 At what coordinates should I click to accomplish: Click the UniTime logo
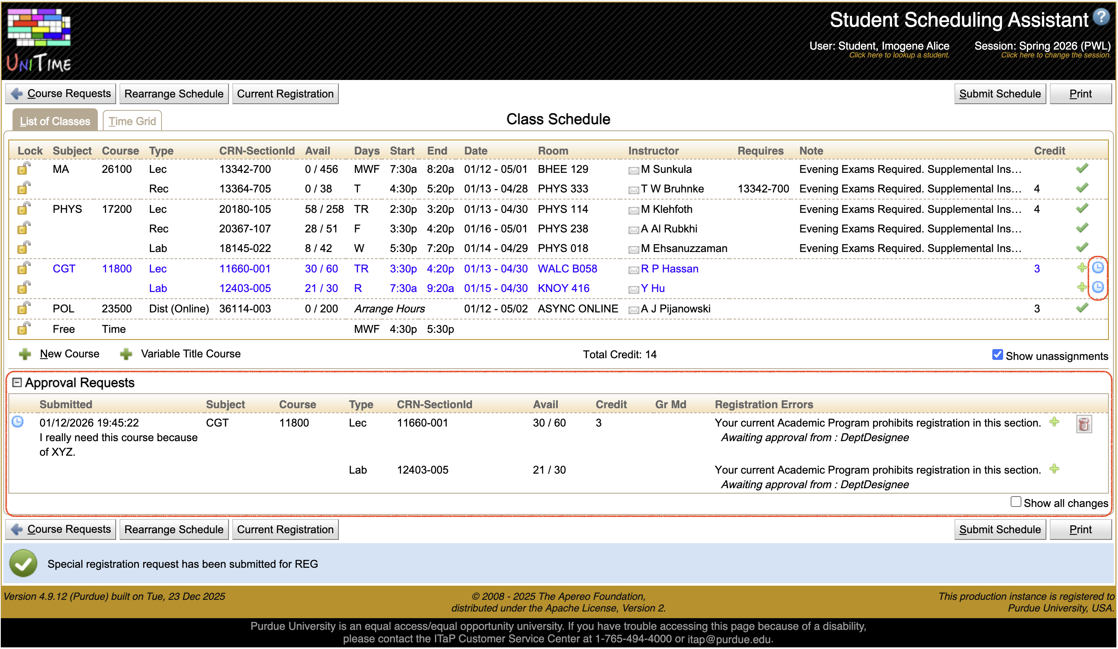point(39,38)
